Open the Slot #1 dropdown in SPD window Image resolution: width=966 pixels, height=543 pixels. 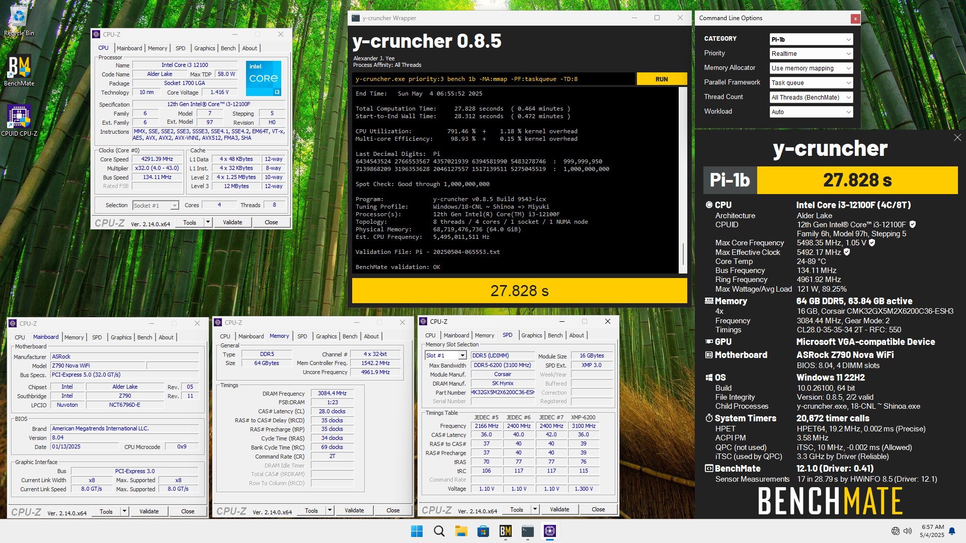click(446, 355)
